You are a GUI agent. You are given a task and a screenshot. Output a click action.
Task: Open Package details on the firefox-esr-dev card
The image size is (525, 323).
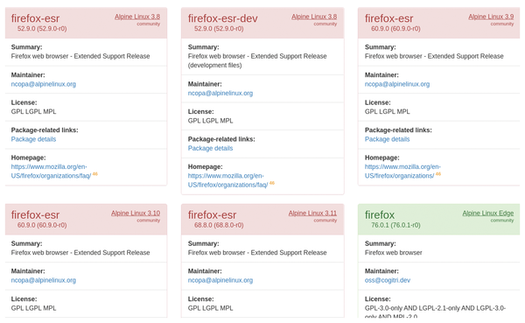[x=210, y=148]
